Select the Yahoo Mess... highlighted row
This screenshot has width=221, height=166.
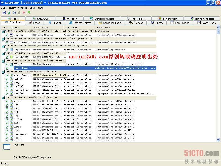click(x=85, y=68)
